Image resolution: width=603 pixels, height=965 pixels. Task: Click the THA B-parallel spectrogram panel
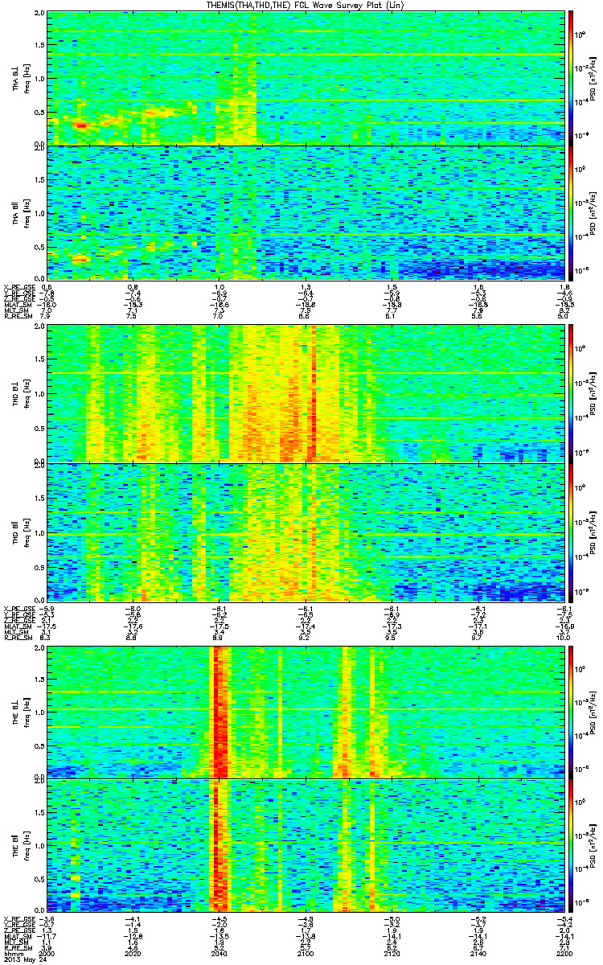[305, 212]
